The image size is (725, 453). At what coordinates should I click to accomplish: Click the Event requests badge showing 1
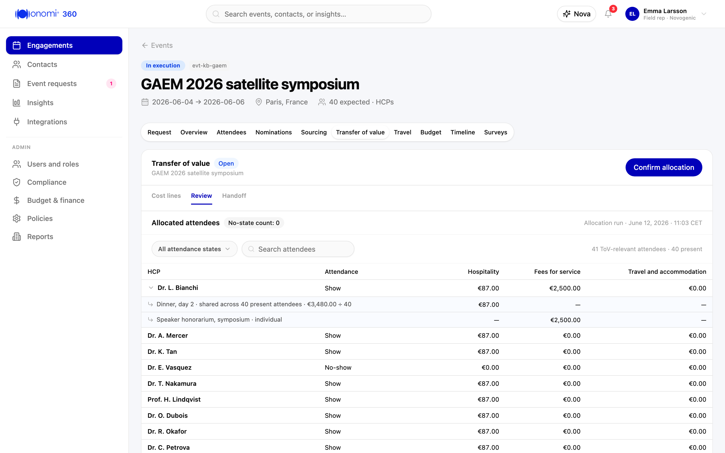coord(111,84)
